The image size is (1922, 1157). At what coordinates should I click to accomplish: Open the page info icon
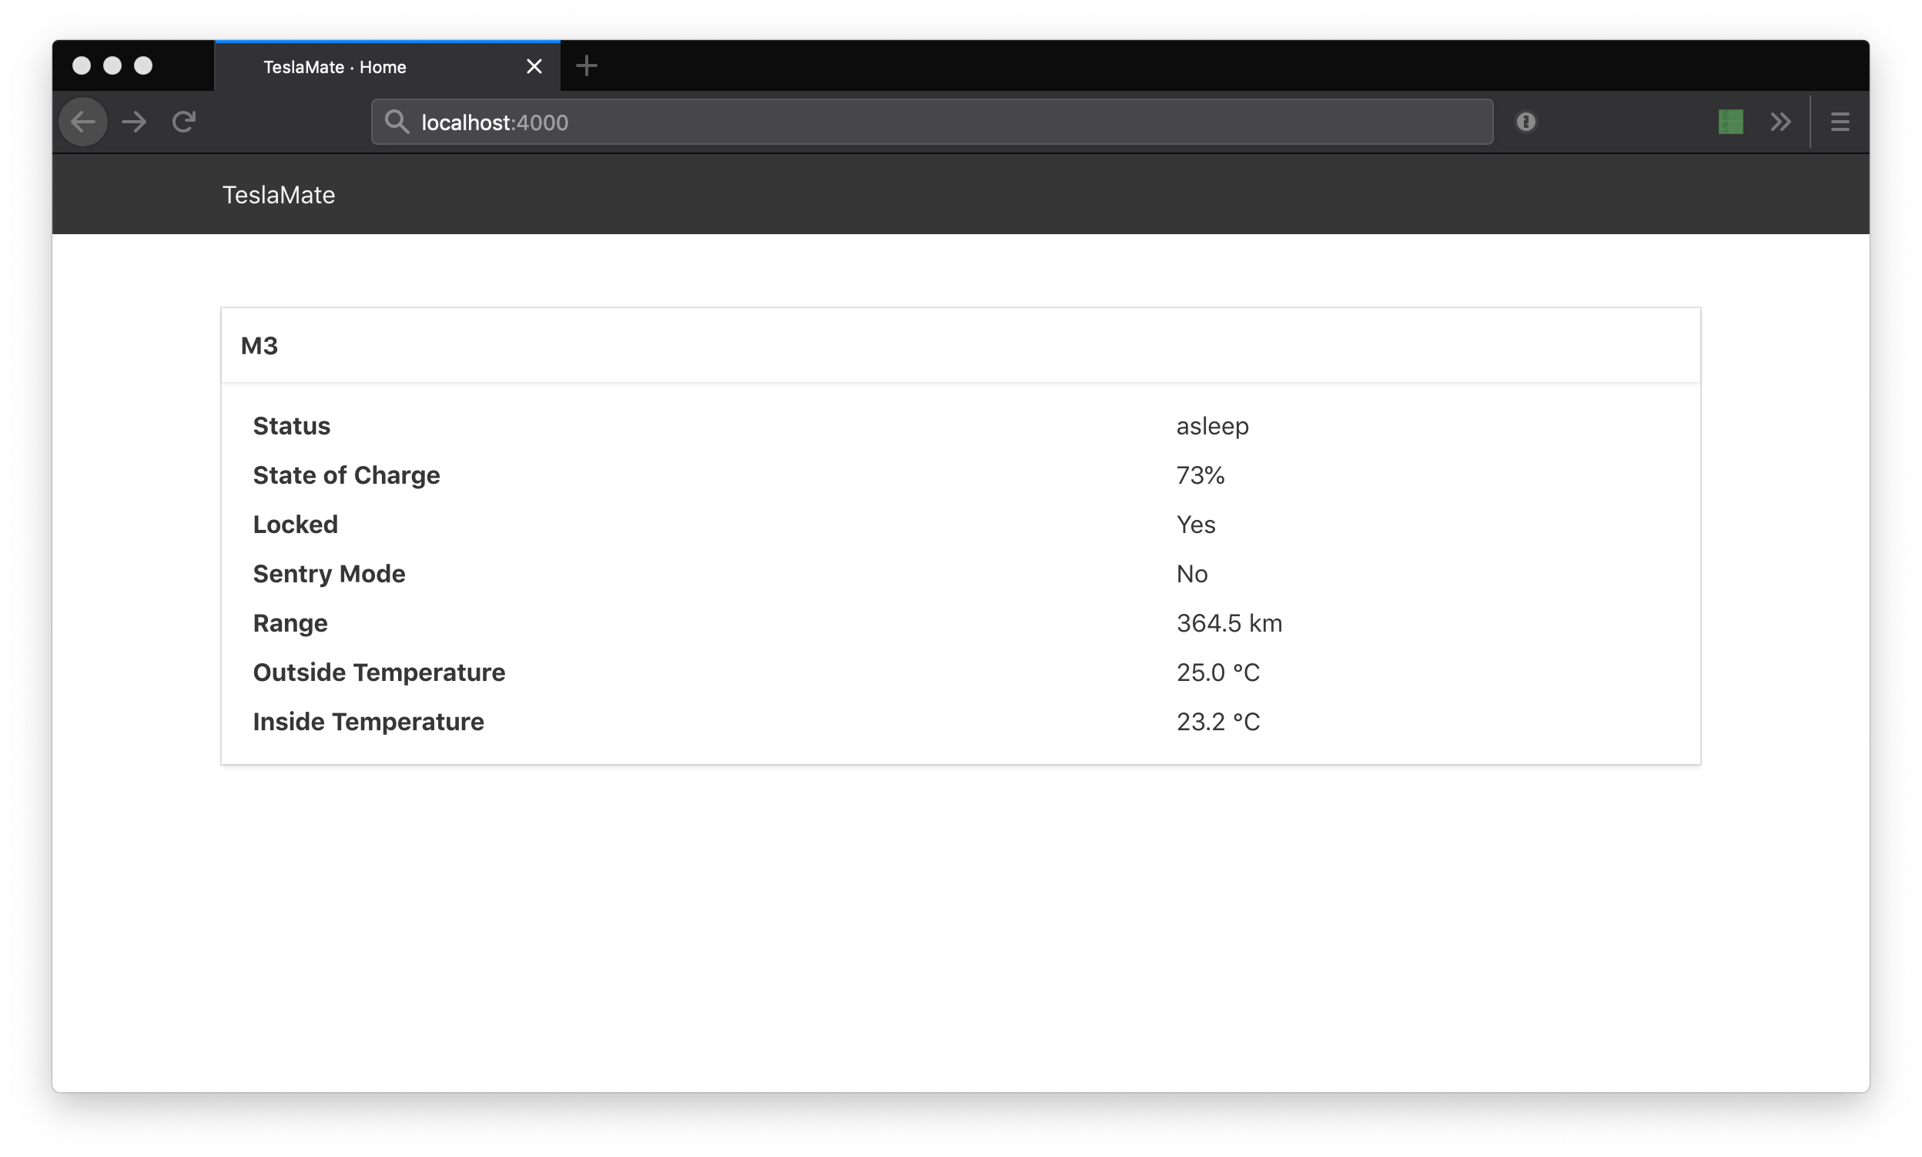click(1525, 122)
